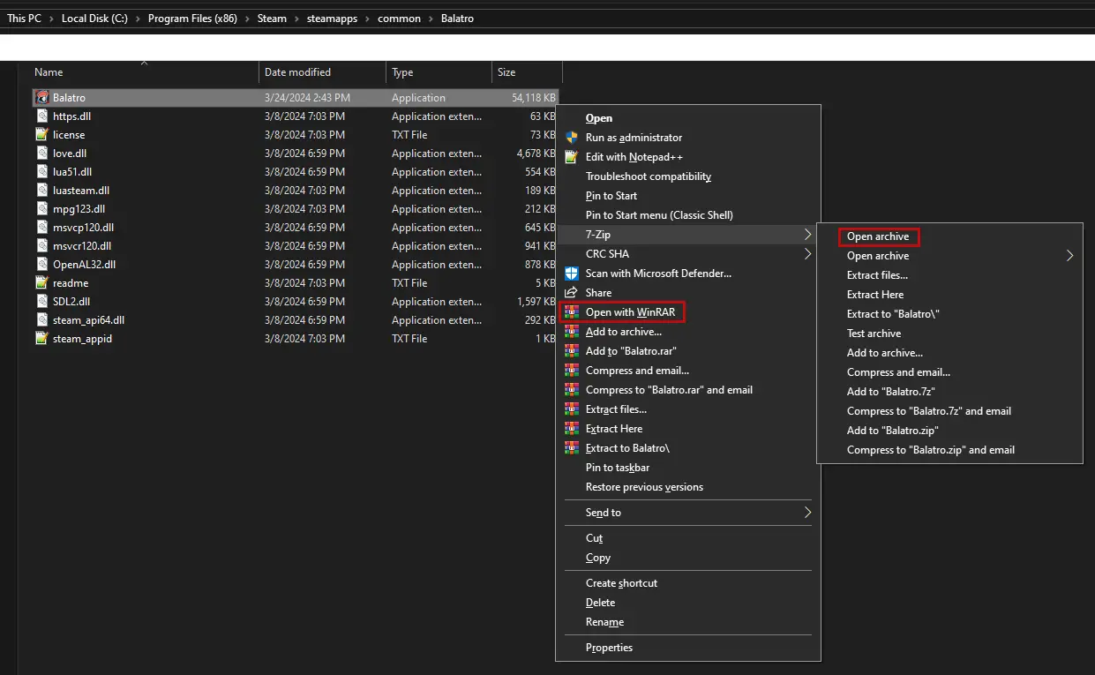The width and height of the screenshot is (1095, 675).
Task: Expand the Send to submenu
Action: 807,513
